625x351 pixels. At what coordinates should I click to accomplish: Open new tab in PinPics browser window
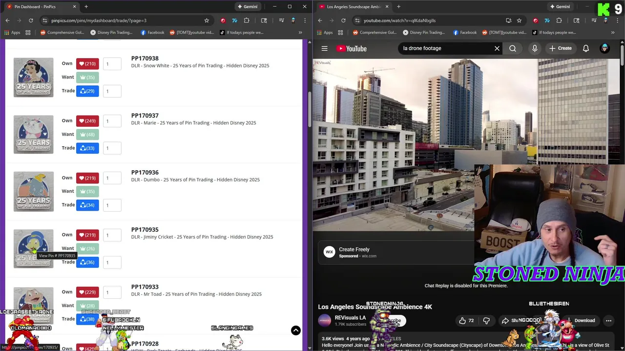click(x=86, y=6)
